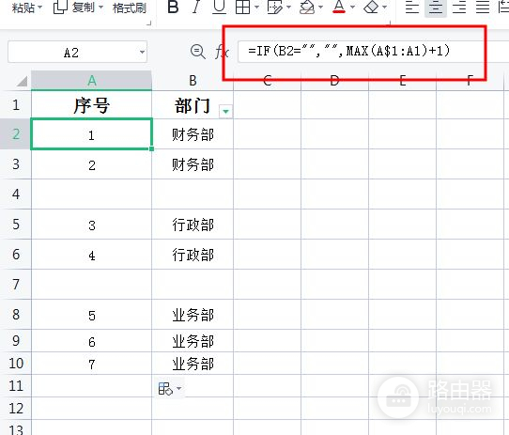Click cell B8 业务部
This screenshot has width=509, height=435.
(x=193, y=315)
